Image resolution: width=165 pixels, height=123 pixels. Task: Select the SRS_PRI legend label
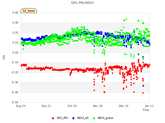(x=62, y=118)
